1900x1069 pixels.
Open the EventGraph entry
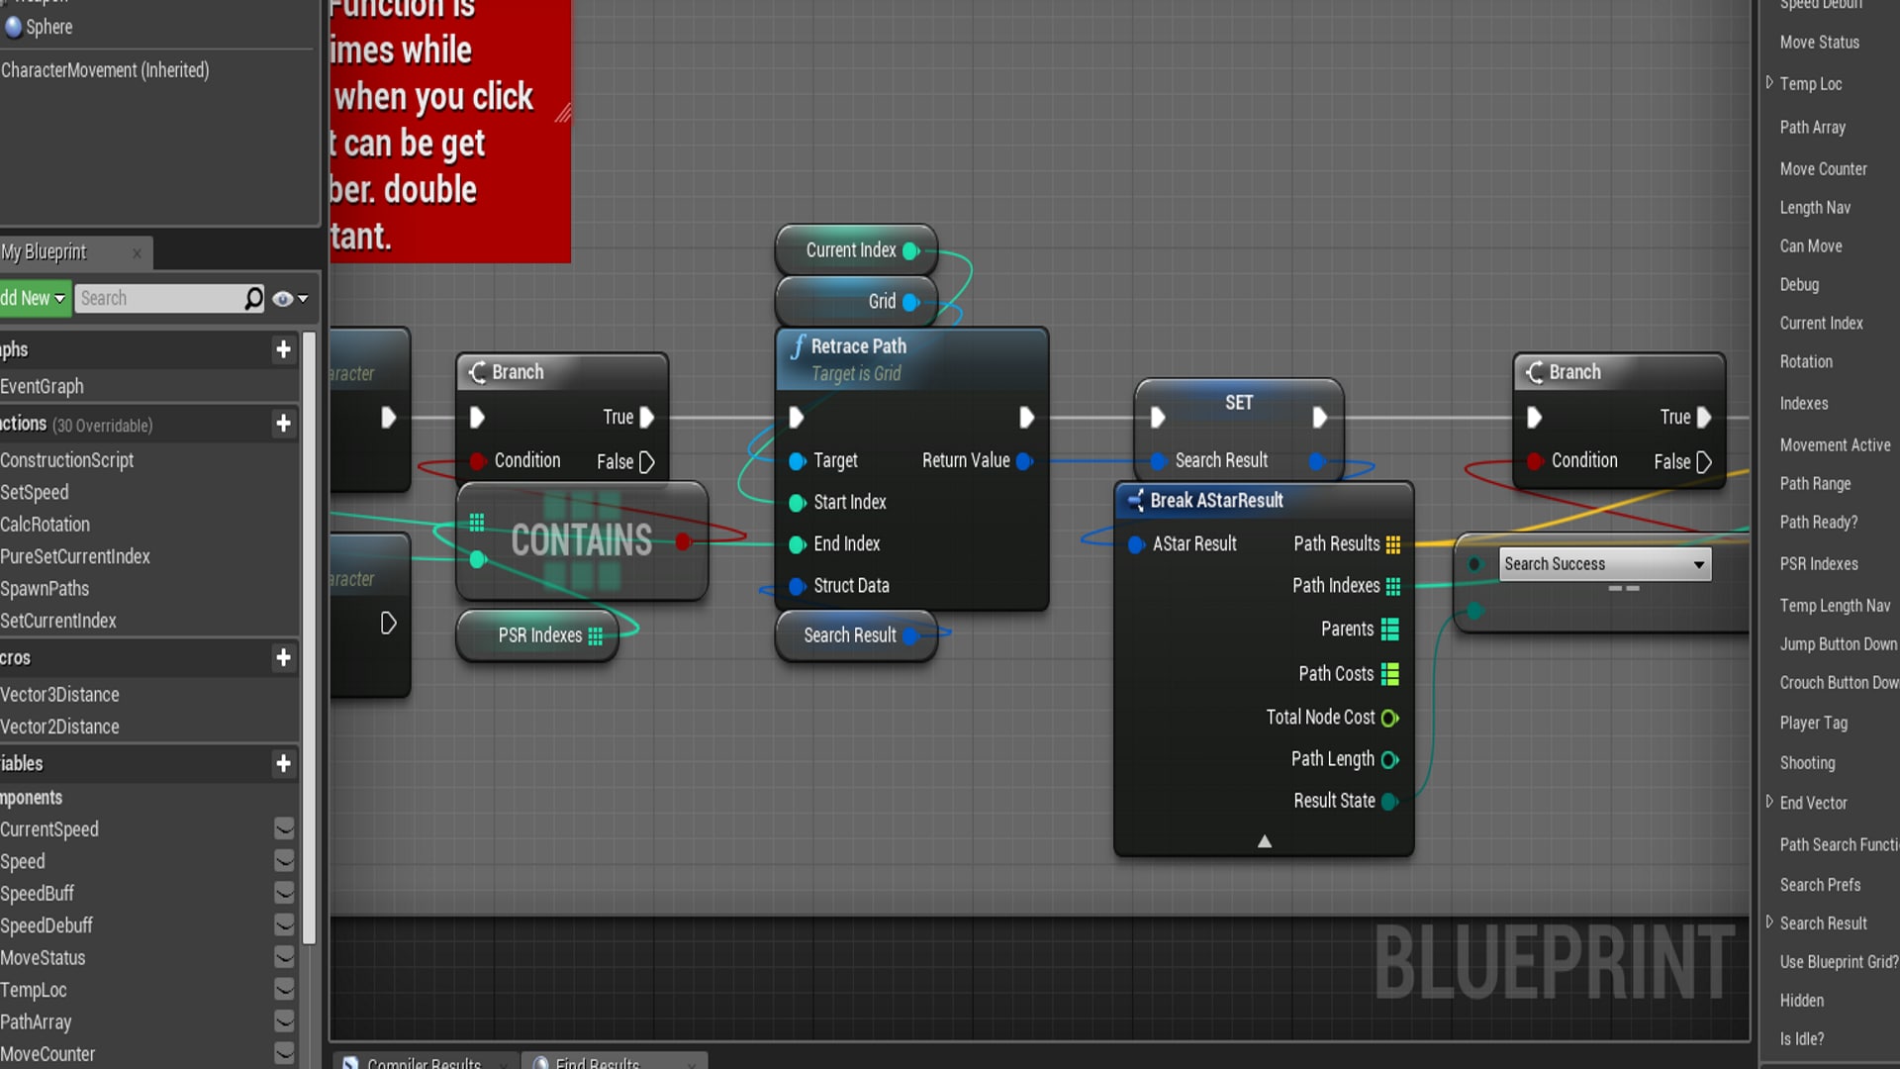[42, 386]
